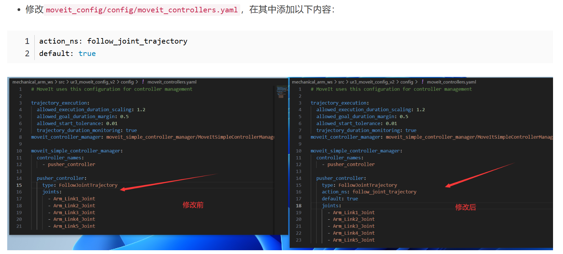This screenshot has width=563, height=254.
Task: Click line number 2 of the light code block
Action: pyautogui.click(x=27, y=54)
